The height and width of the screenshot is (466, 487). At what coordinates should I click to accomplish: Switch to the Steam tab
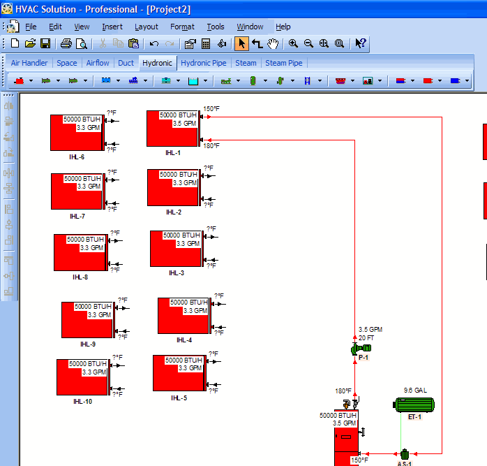point(246,63)
